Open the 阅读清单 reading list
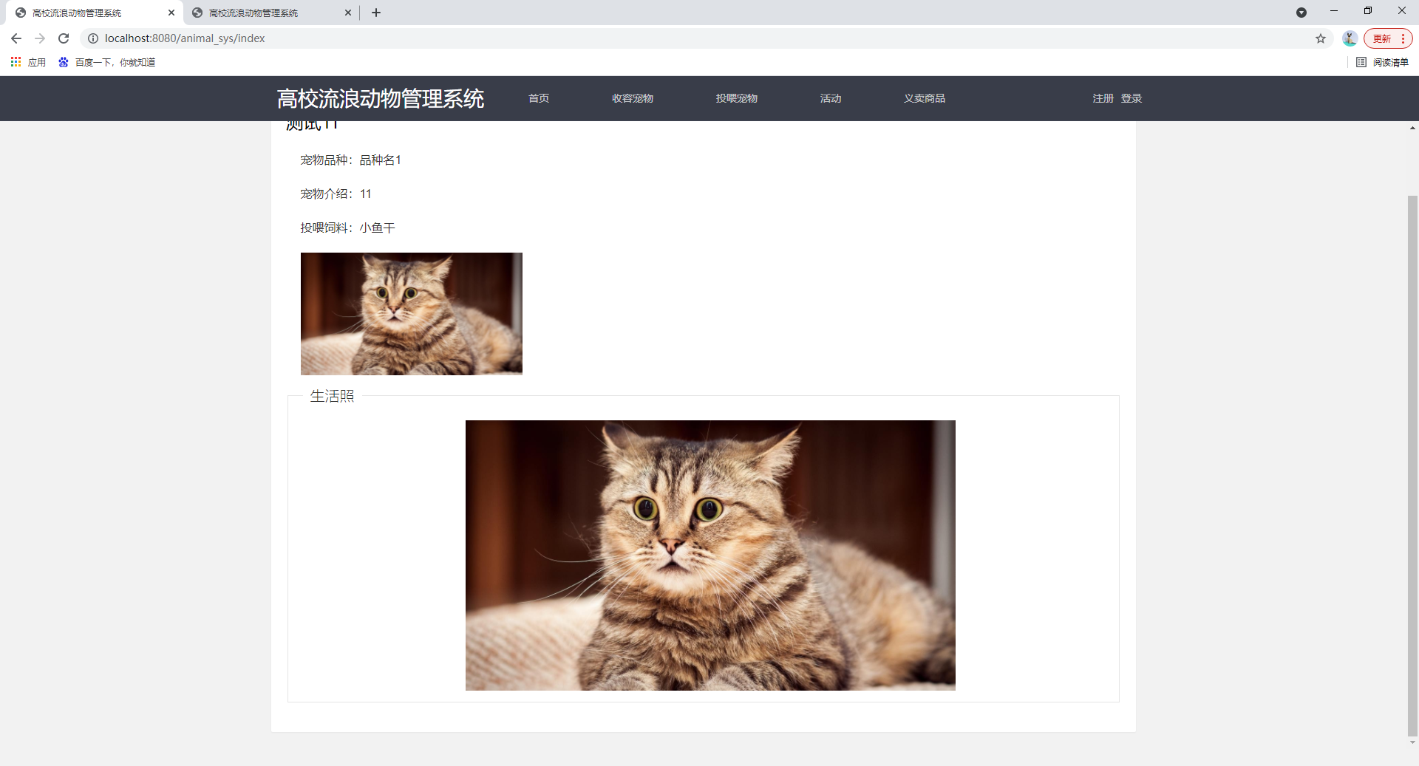This screenshot has height=766, width=1419. 1382,62
